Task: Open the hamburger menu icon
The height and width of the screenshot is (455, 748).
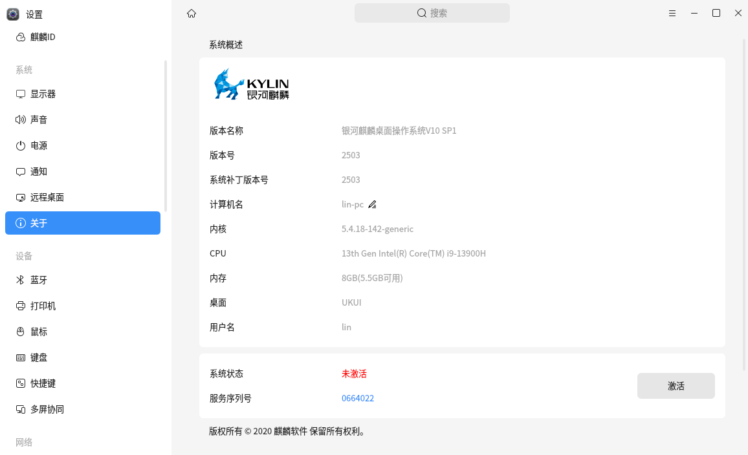Action: coord(672,14)
